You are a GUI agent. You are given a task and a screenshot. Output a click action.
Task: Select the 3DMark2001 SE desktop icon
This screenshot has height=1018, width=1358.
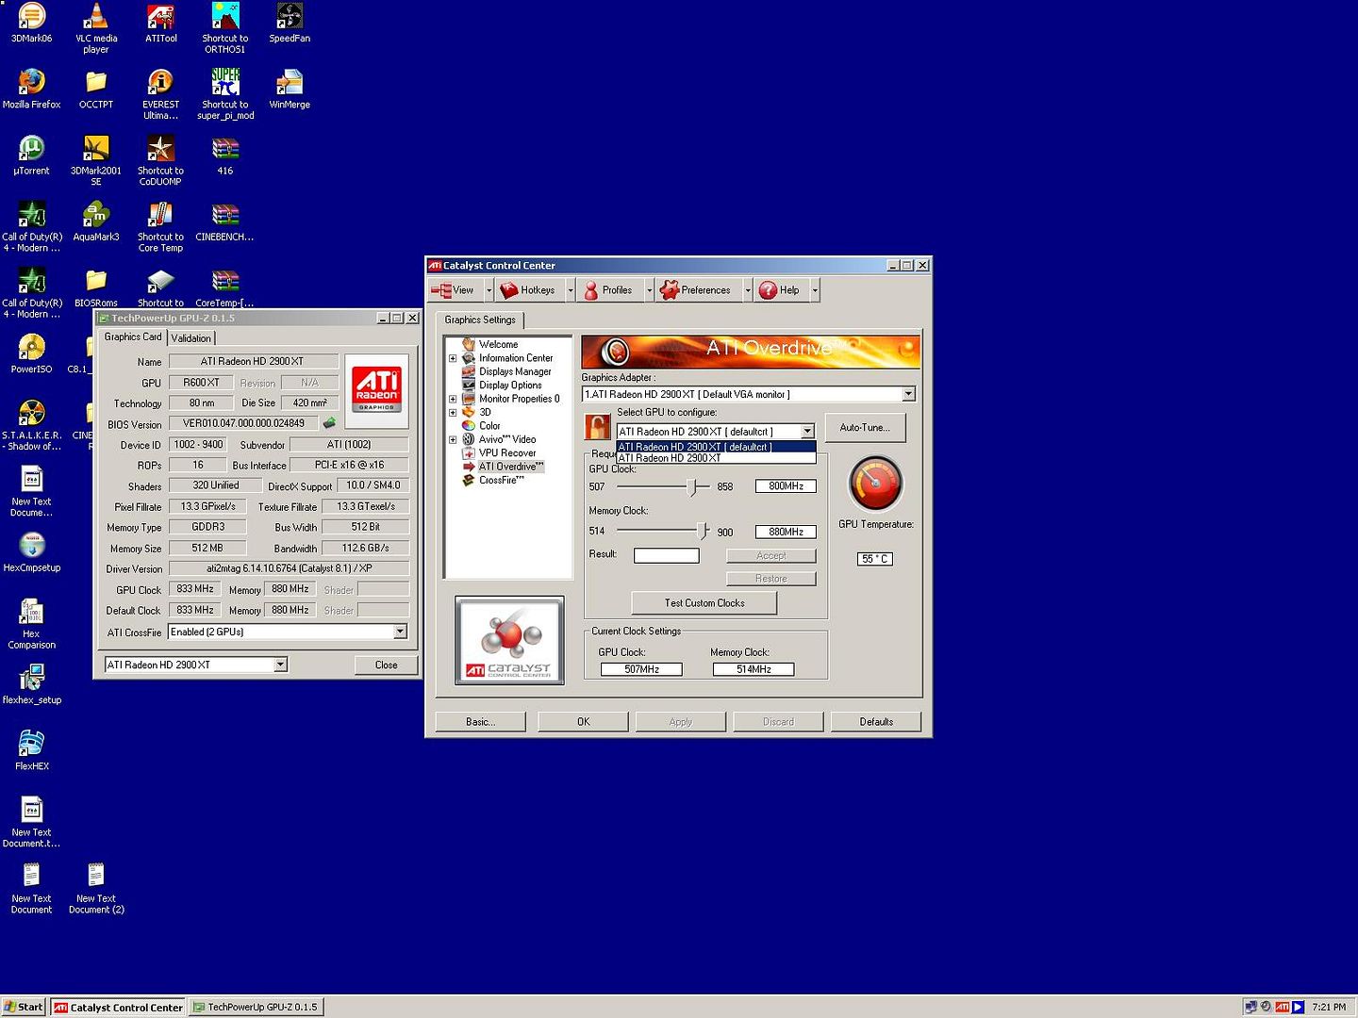click(x=95, y=160)
